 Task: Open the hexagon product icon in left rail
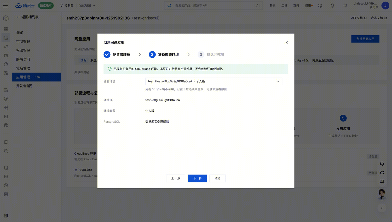tap(6, 18)
